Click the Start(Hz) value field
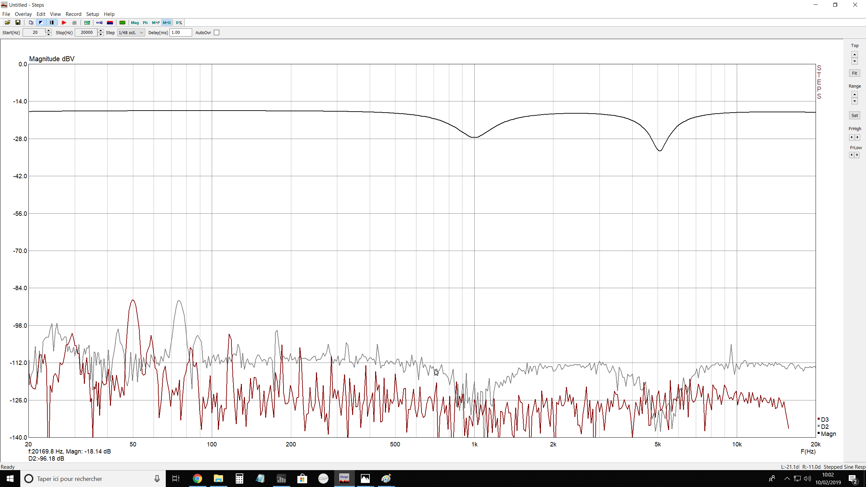This screenshot has height=487, width=866. pyautogui.click(x=34, y=33)
